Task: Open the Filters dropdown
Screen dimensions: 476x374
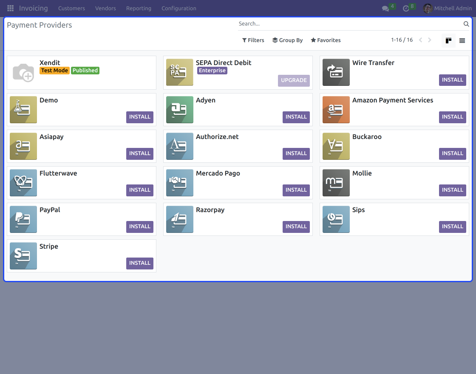Action: coord(253,40)
